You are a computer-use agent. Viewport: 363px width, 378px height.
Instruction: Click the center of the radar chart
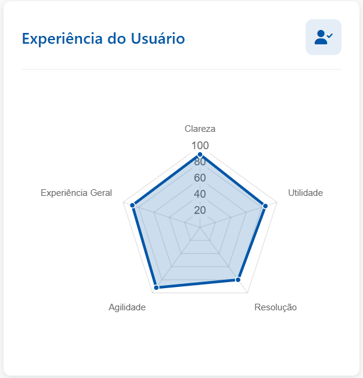click(200, 227)
